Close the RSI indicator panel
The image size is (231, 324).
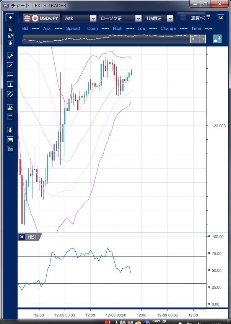click(22, 237)
